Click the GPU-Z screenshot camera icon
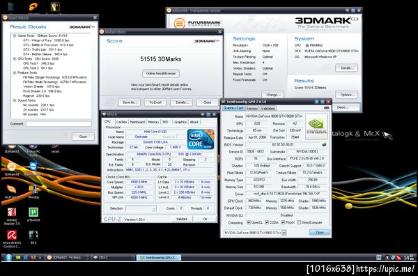This screenshot has height=276, width=418. click(x=326, y=108)
